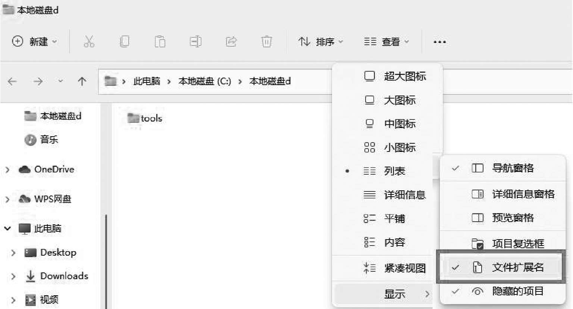573x309 pixels.
Task: Click the OneDrive cloud icon
Action: (x=25, y=169)
